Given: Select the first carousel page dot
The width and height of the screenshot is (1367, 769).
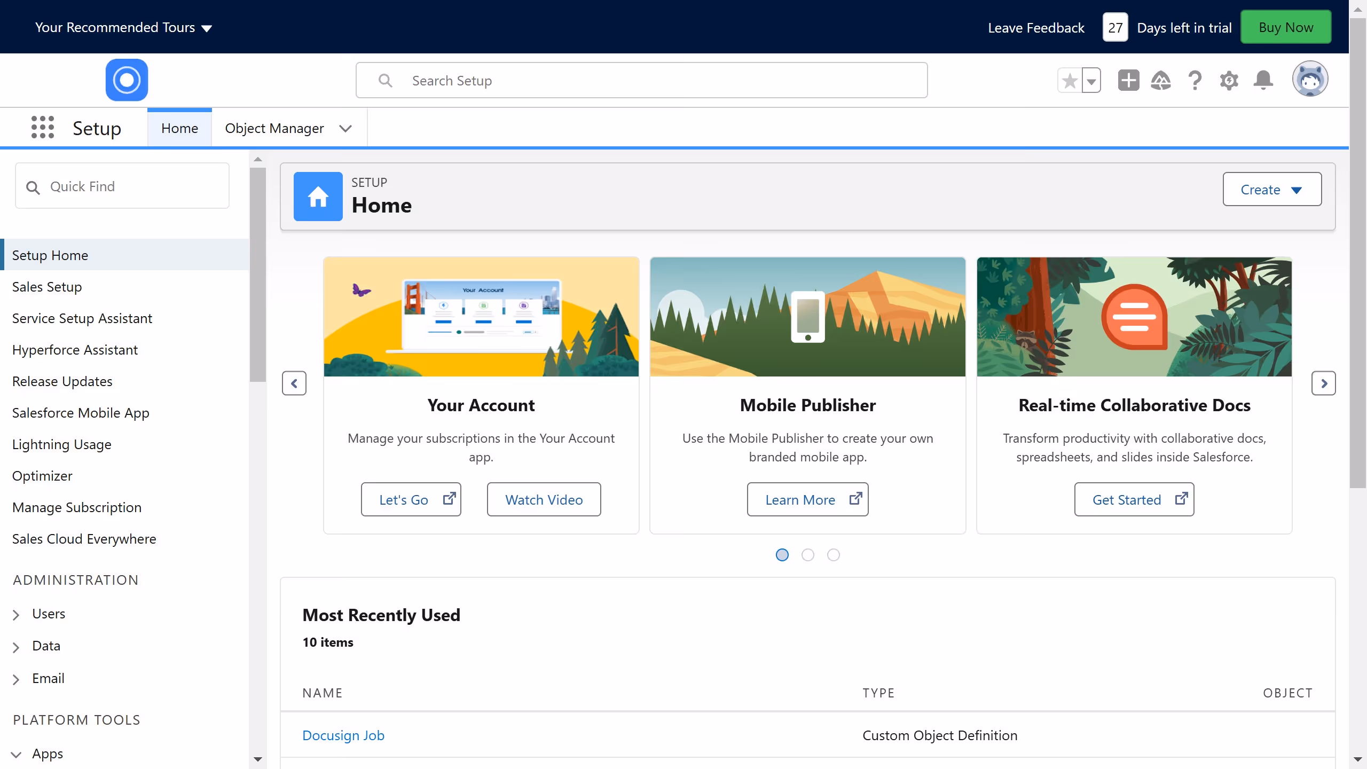Looking at the screenshot, I should [782, 555].
